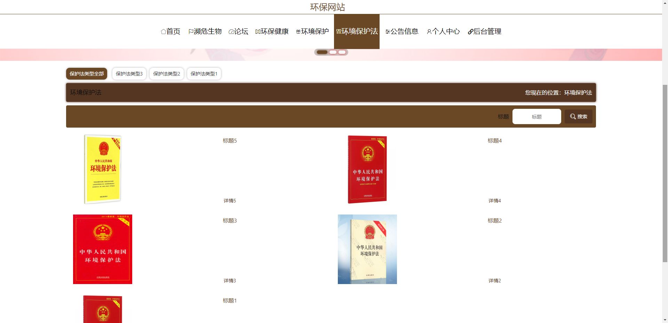The image size is (668, 323).
Task: Navigate to 环保健康
Action: coord(272,31)
